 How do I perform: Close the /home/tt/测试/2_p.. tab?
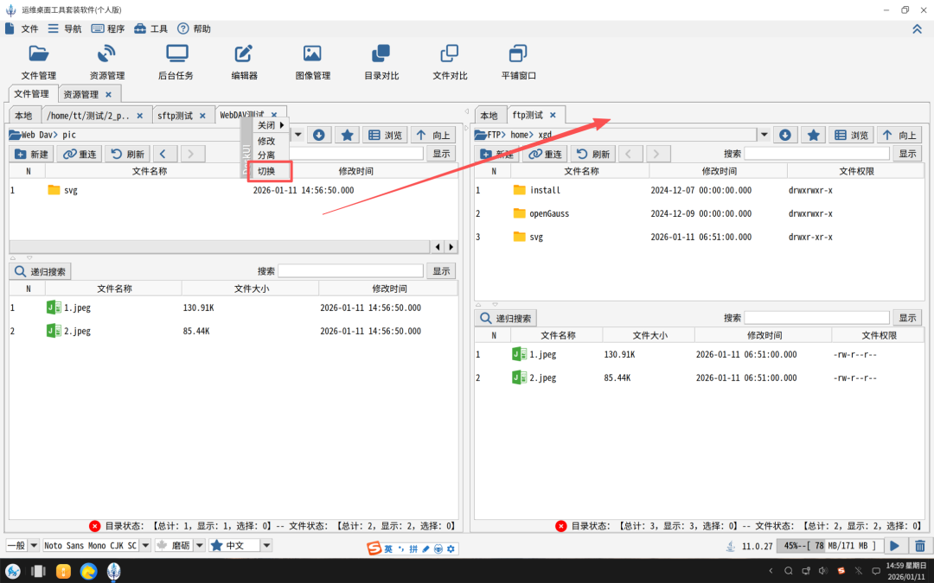[140, 116]
